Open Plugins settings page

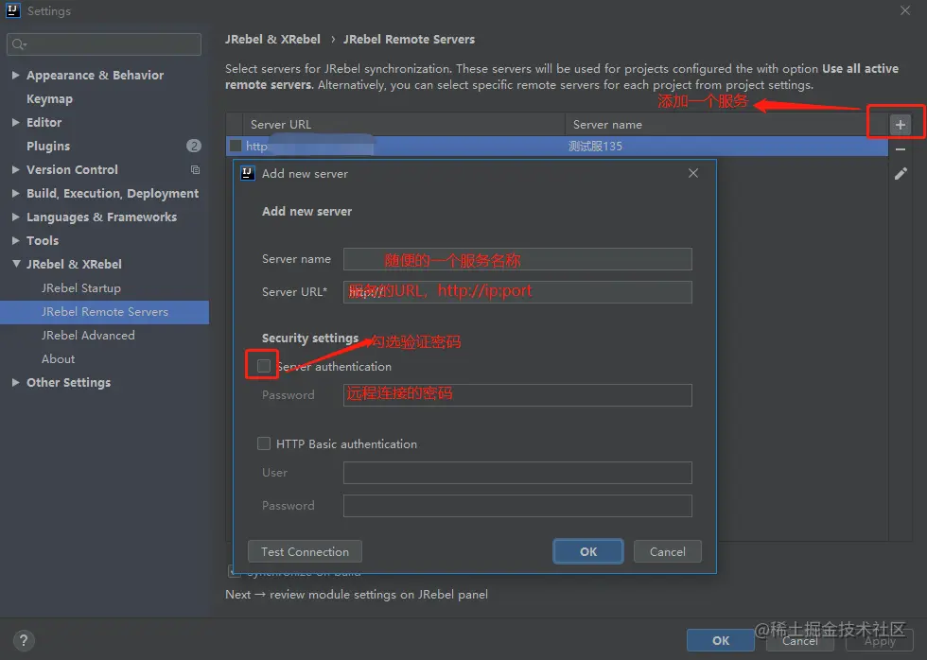(48, 146)
